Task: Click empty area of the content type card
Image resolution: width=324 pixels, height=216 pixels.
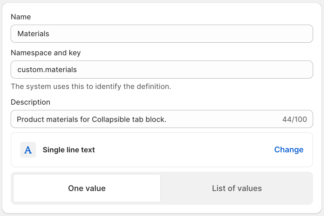Action: click(182, 150)
